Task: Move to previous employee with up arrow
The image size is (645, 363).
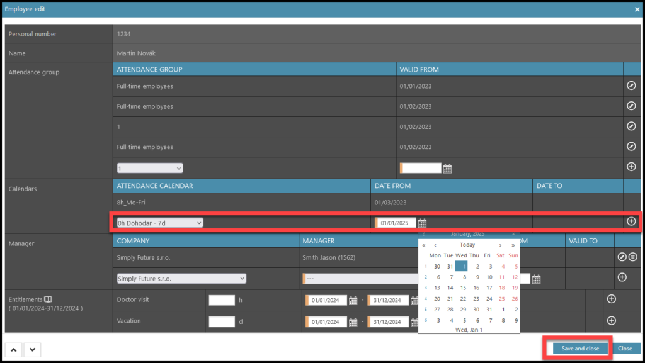Action: [13, 349]
